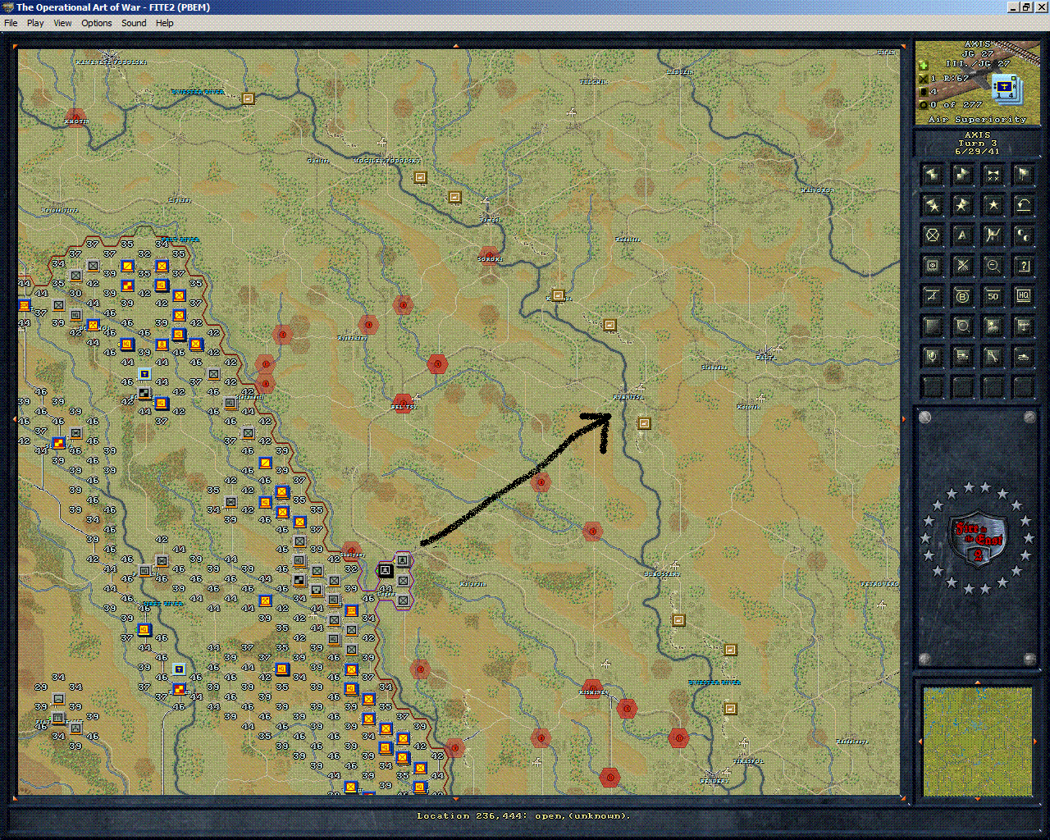Click the airplane icon button
1050x840 pixels.
tap(1024, 326)
